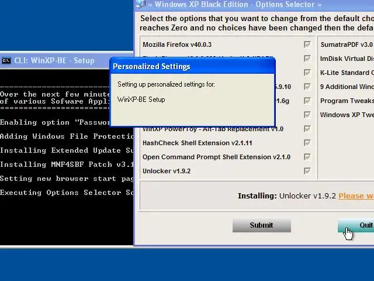
Task: Select the Unlocker v1.9.2 list label
Action: point(167,171)
